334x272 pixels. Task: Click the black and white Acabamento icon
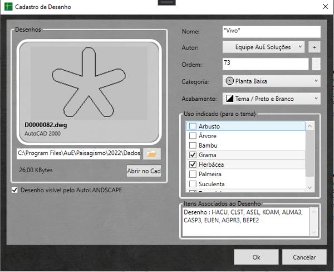point(230,99)
